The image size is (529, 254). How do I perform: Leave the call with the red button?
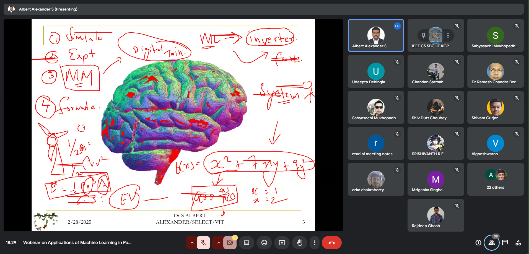(x=331, y=243)
